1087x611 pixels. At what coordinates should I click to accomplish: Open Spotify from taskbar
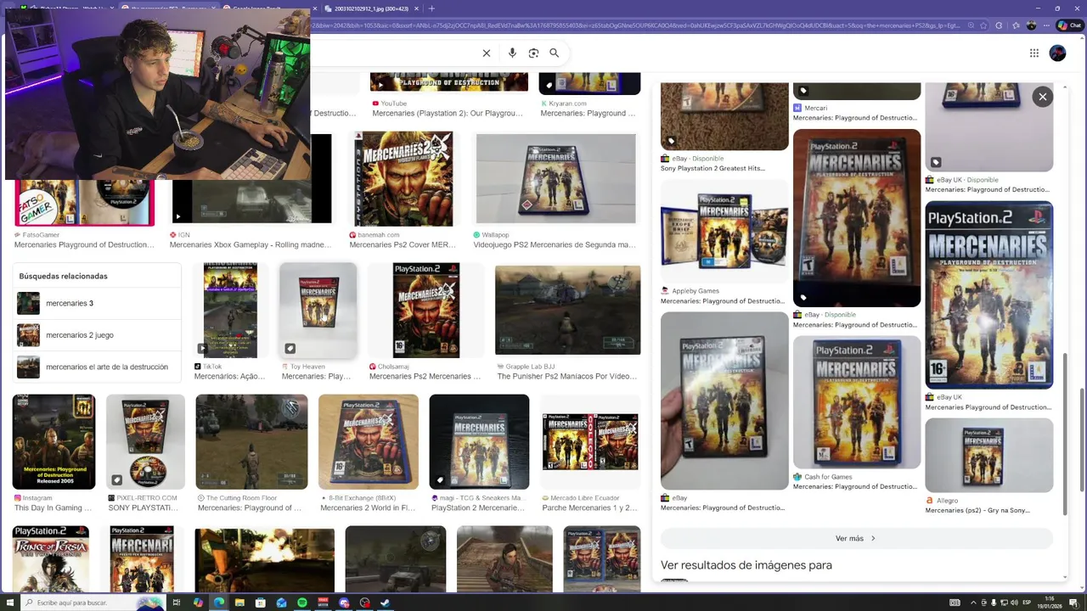pyautogui.click(x=302, y=603)
